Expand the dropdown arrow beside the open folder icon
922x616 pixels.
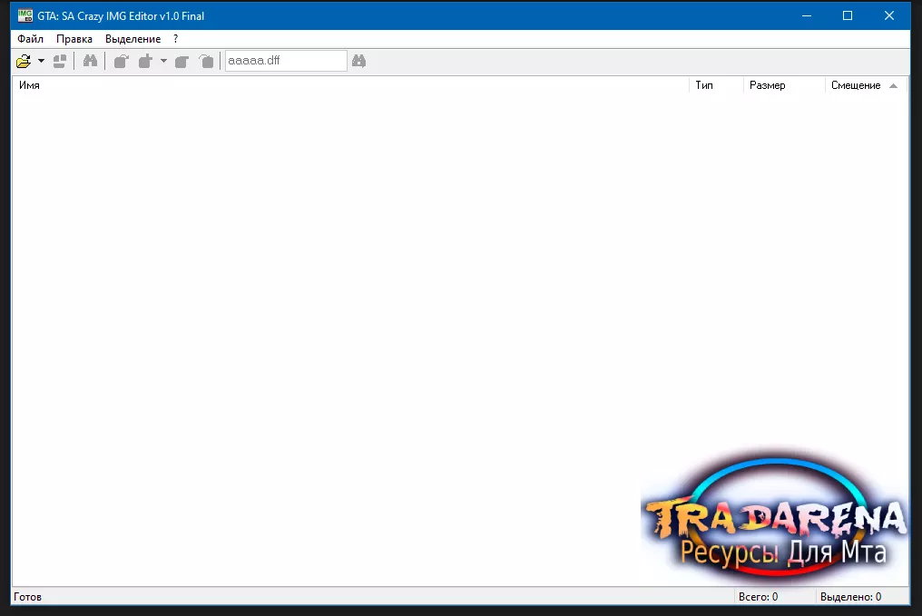pyautogui.click(x=41, y=61)
